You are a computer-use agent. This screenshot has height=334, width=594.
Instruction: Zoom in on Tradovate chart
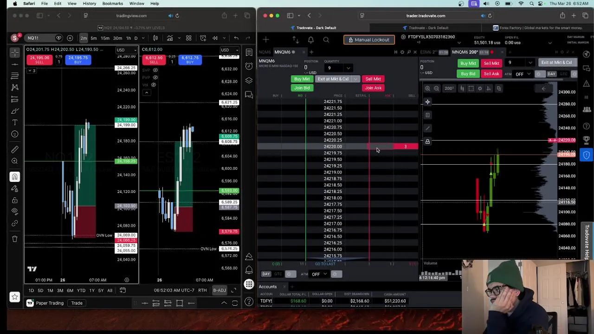pyautogui.click(x=427, y=88)
